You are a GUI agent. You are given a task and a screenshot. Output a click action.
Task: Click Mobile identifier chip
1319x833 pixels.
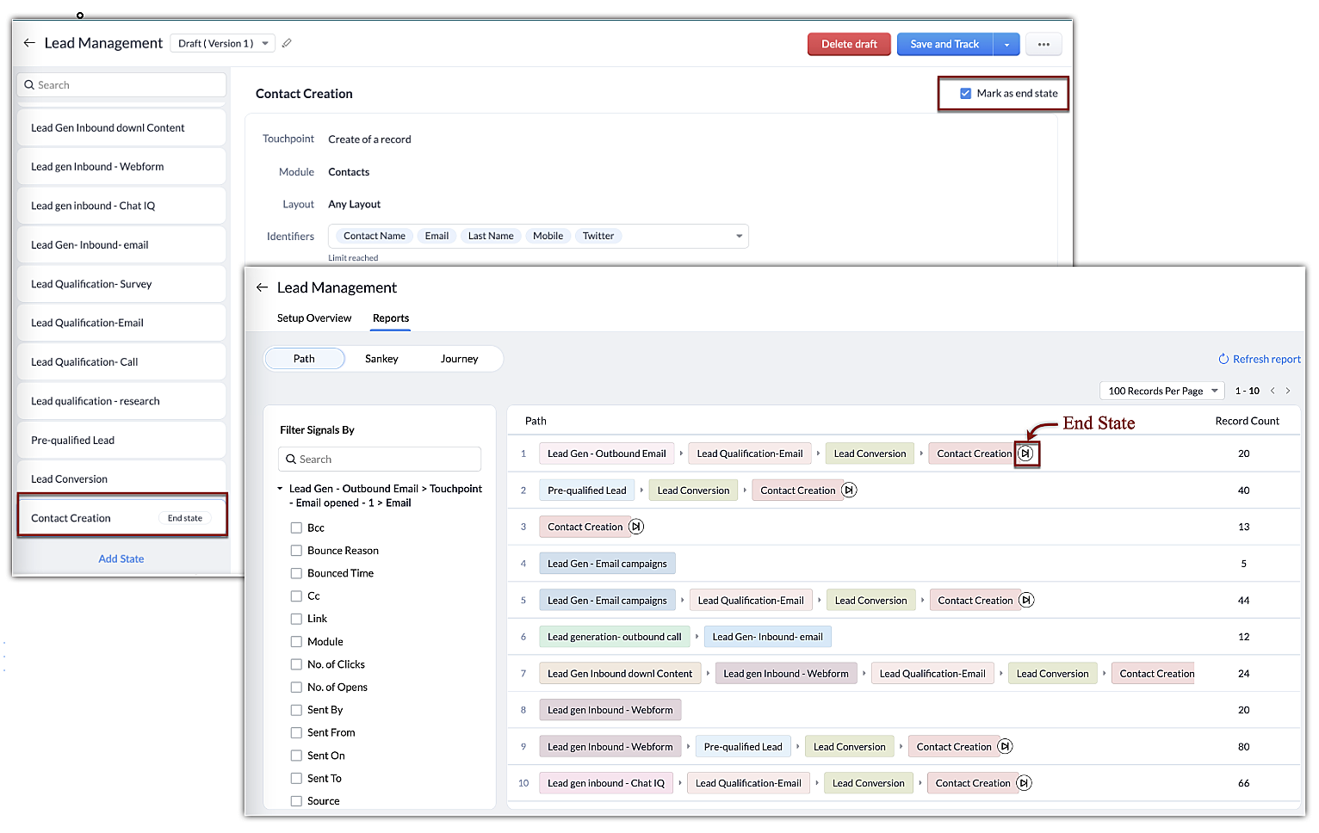548,236
